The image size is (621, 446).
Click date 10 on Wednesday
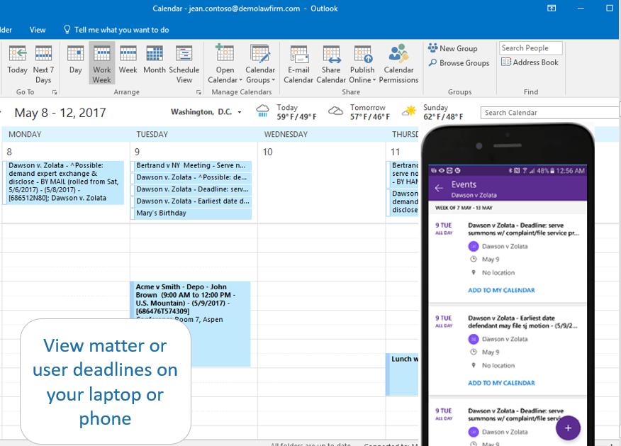coord(268,152)
